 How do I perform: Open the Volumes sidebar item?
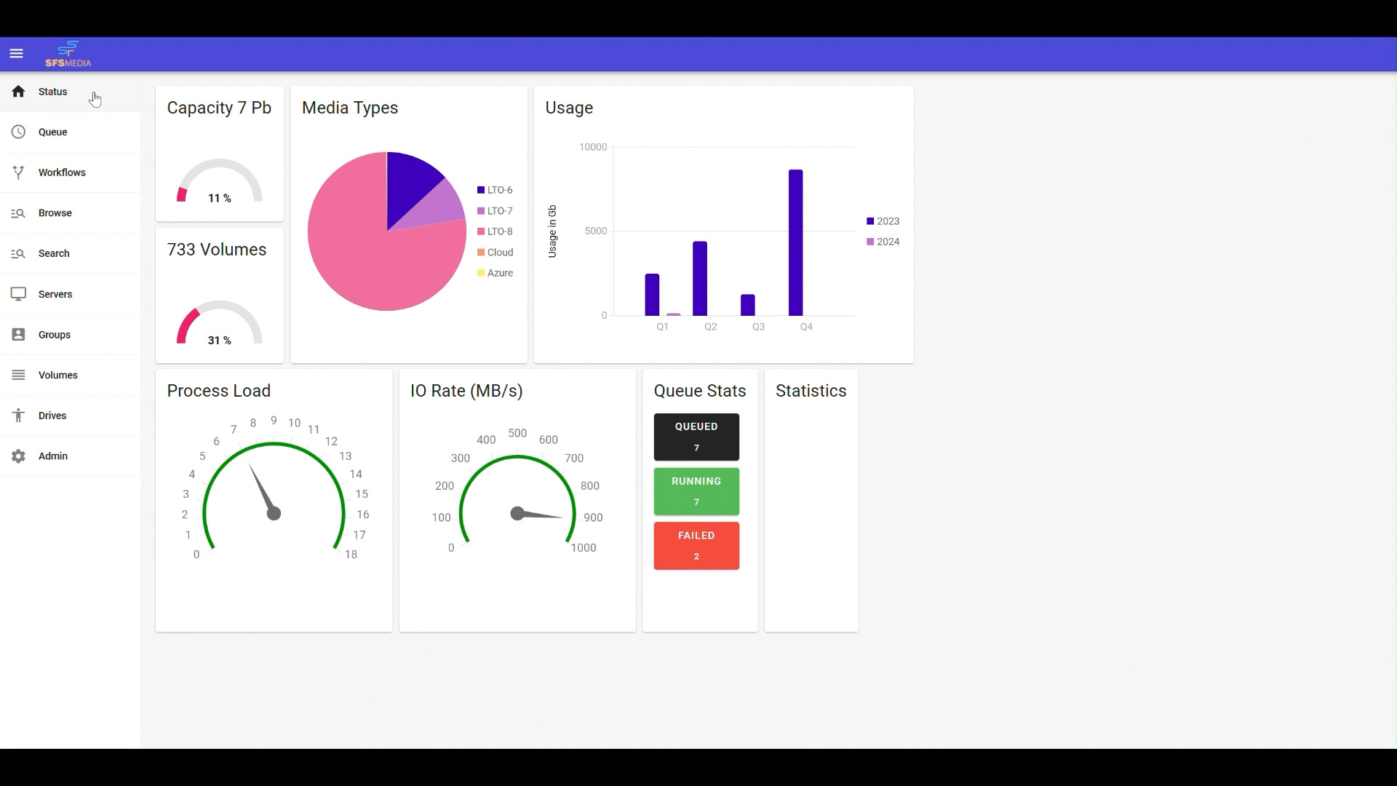70,375
